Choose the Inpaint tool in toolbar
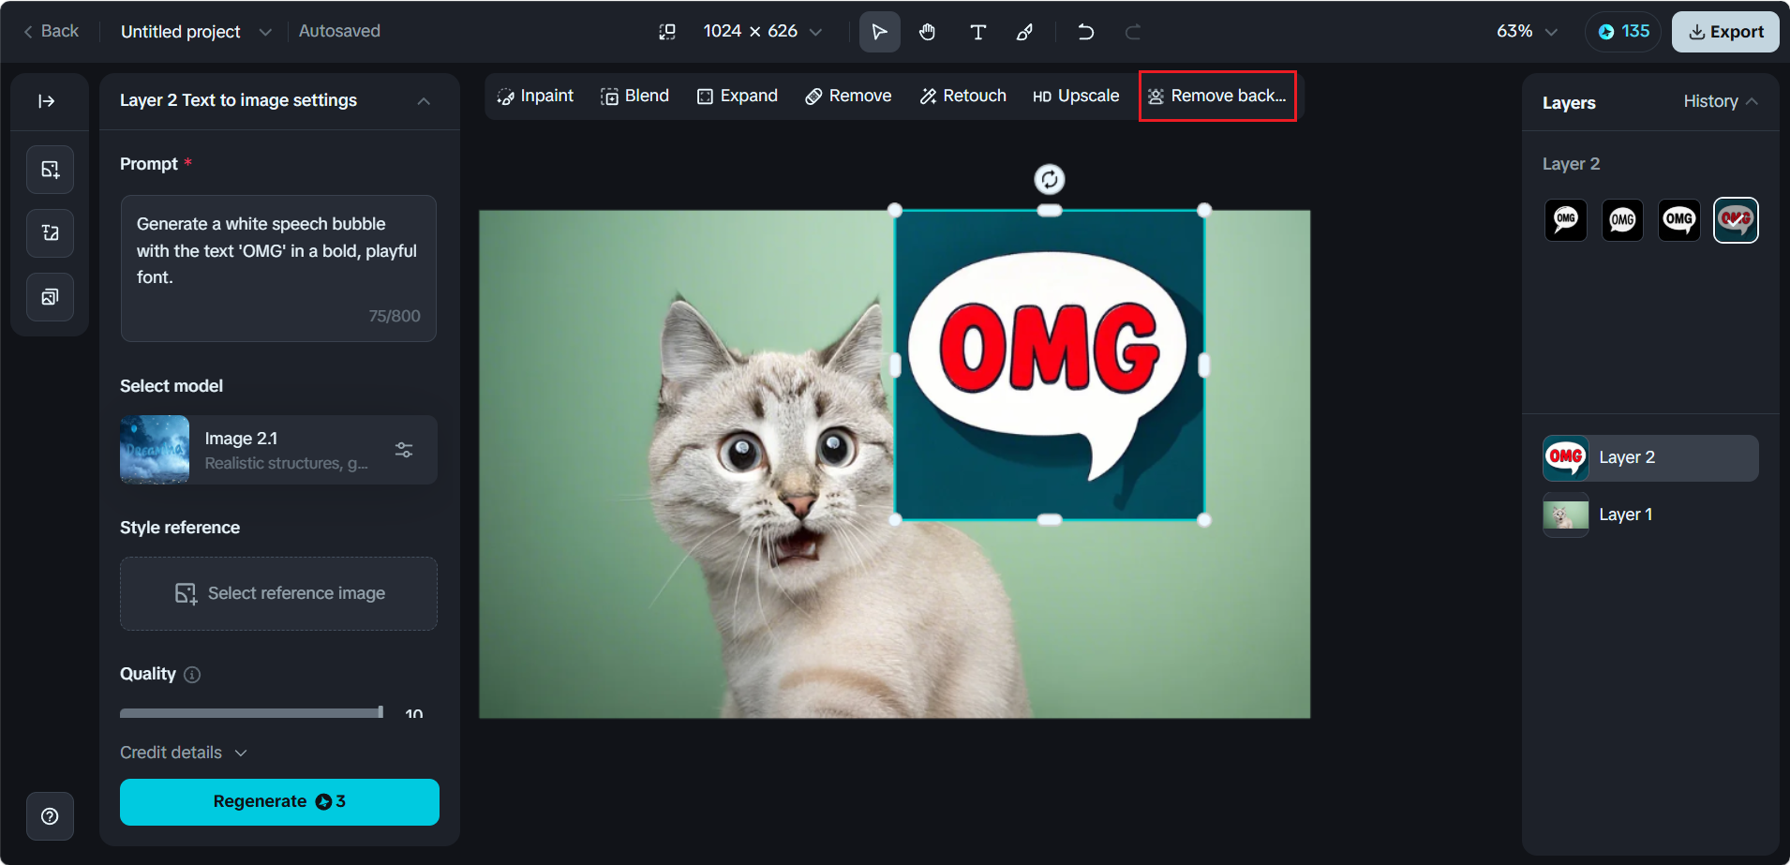The width and height of the screenshot is (1790, 865). tap(535, 96)
